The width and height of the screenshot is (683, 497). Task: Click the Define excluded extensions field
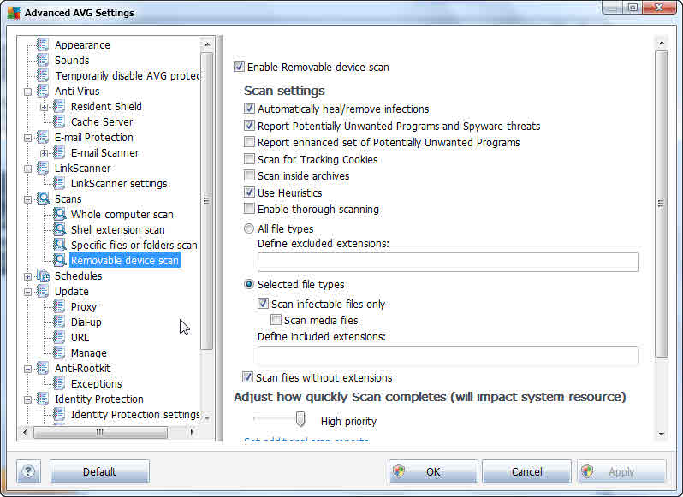click(448, 262)
